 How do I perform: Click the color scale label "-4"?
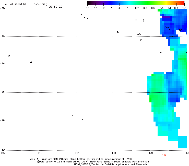118,8
